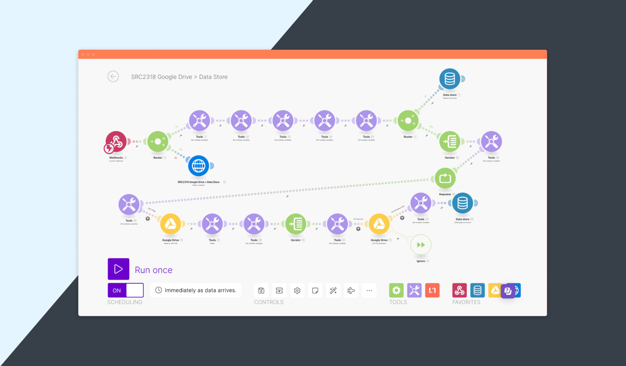Click the Run once play button
This screenshot has width=626, height=366.
click(118, 269)
